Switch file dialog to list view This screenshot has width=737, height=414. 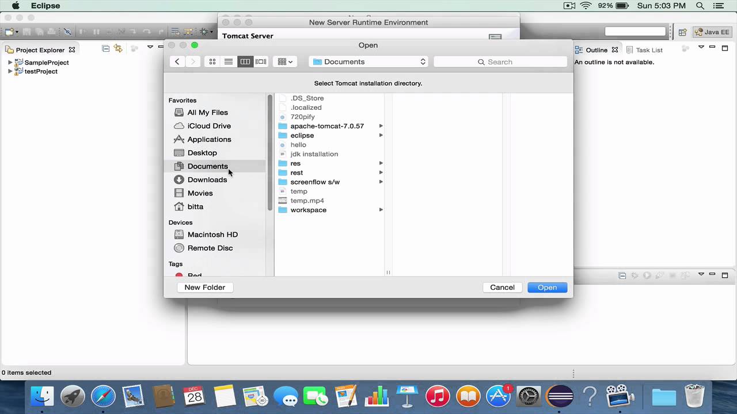click(x=229, y=62)
